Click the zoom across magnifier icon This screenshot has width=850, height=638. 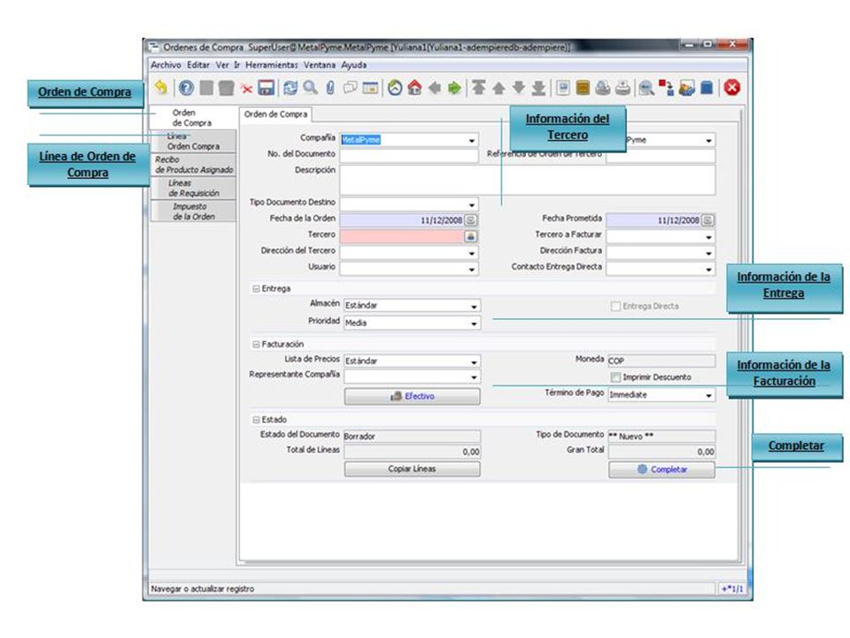pos(646,88)
